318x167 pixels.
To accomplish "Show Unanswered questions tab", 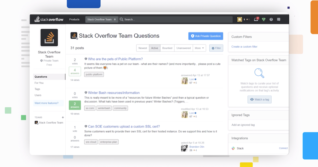I will coord(184,48).
